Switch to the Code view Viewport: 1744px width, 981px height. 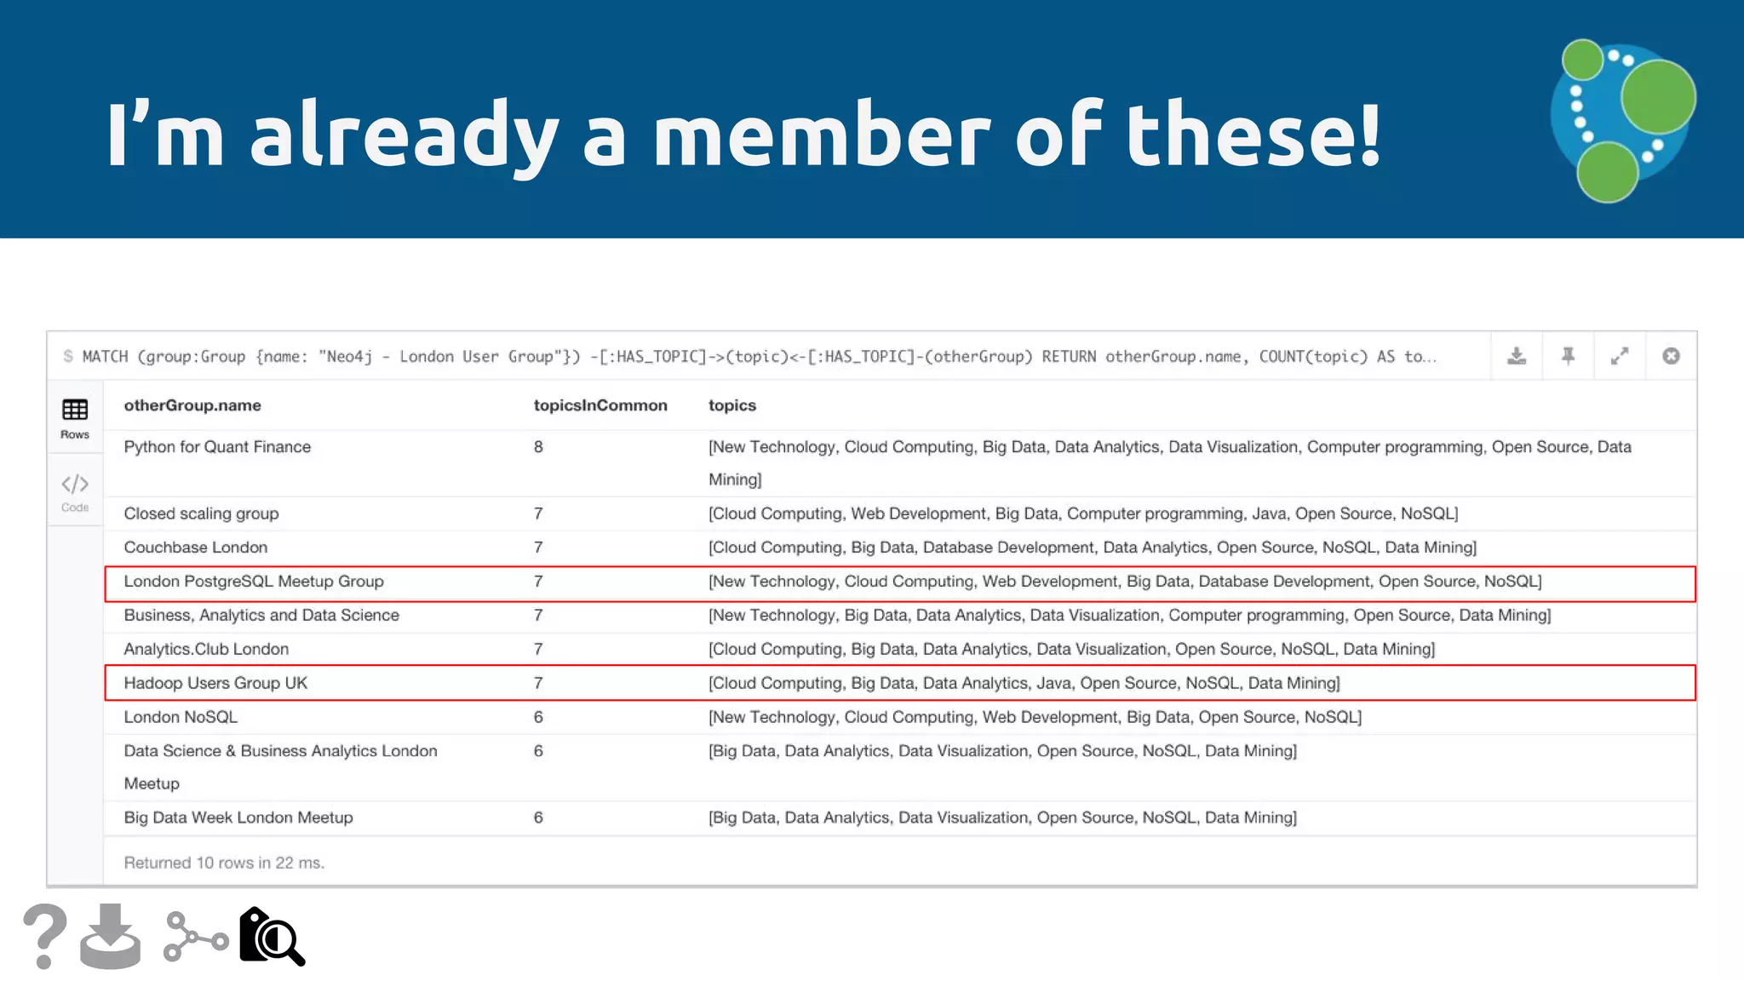pyautogui.click(x=75, y=492)
